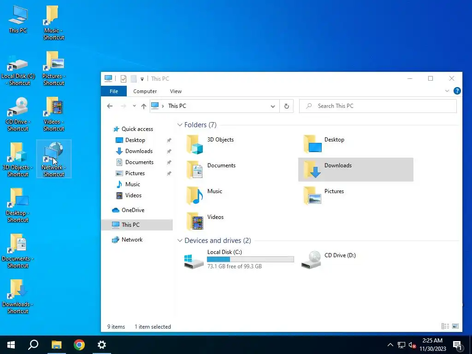Image resolution: width=472 pixels, height=354 pixels.
Task: Select the Downloads folder in Folders
Action: tap(355, 170)
